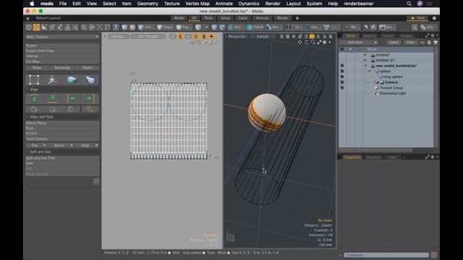
Task: Click the Falloff teal sphere icon
Action: 250,27
